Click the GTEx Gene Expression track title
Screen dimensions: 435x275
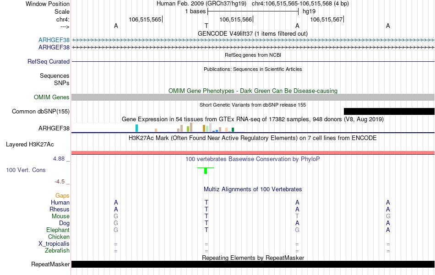click(253, 119)
